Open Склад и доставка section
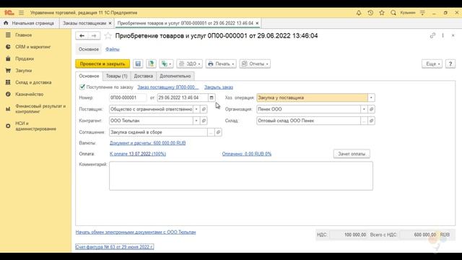This screenshot has width=462, height=260. pos(33,82)
